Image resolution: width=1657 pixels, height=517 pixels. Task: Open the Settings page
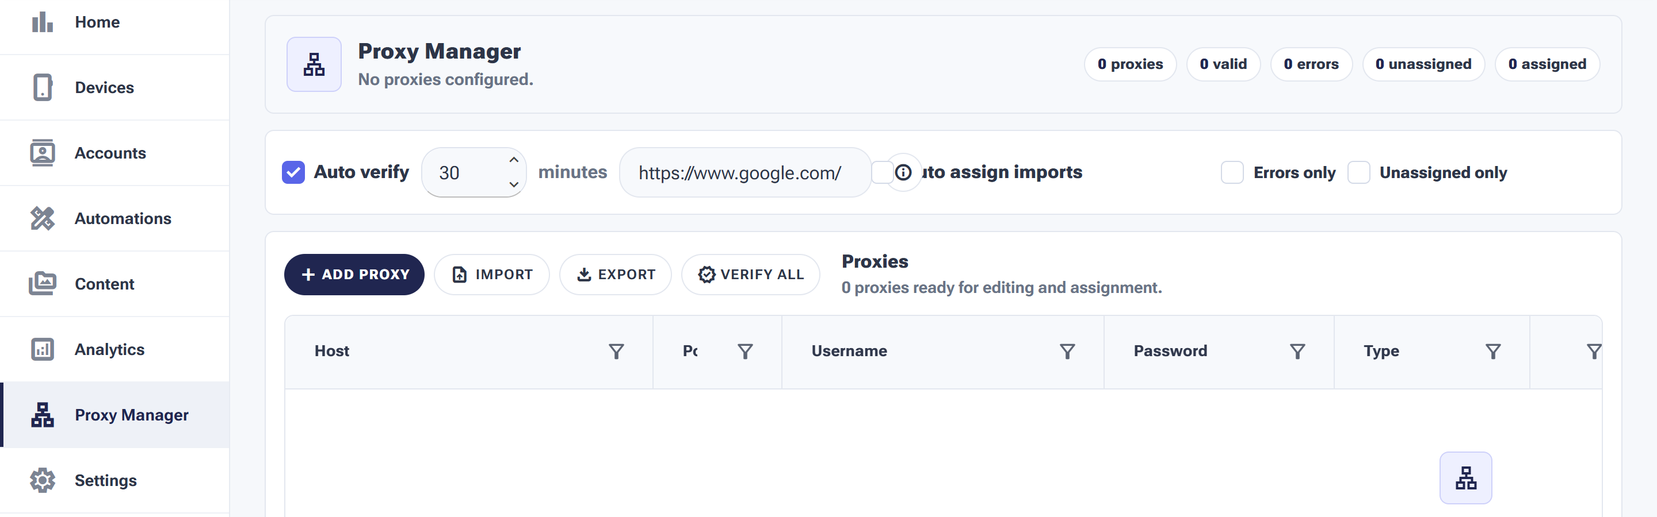tap(114, 480)
